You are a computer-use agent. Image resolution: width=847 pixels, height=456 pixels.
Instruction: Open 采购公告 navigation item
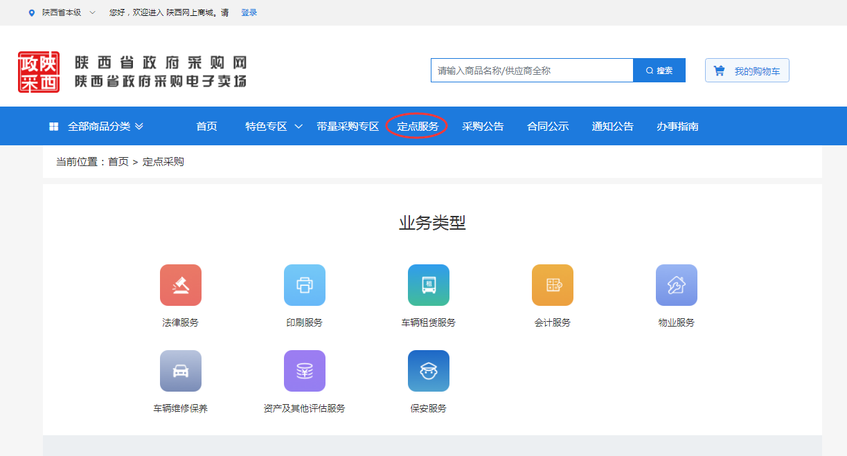click(483, 127)
